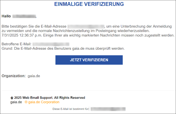The height and width of the screenshot is (114, 176).
Task: Click the blurred address after E-Mail-Adresse
Action: 86,26
